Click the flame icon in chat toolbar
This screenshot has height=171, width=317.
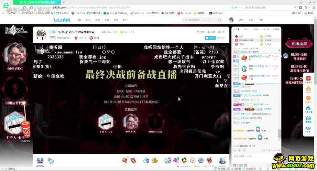pyautogui.click(x=239, y=150)
